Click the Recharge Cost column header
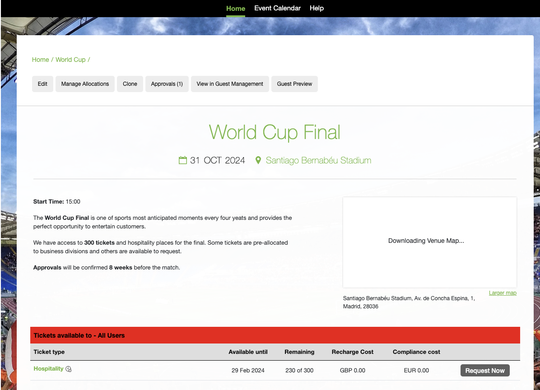The height and width of the screenshot is (390, 540). 352,352
